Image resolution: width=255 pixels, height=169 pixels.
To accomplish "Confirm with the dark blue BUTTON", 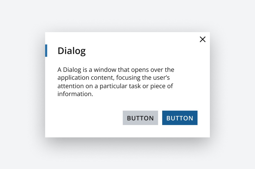I will pyautogui.click(x=180, y=118).
